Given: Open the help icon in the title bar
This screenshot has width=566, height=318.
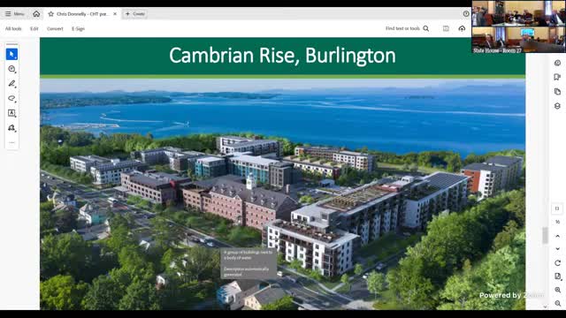Looking at the screenshot, I should pyautogui.click(x=466, y=14).
